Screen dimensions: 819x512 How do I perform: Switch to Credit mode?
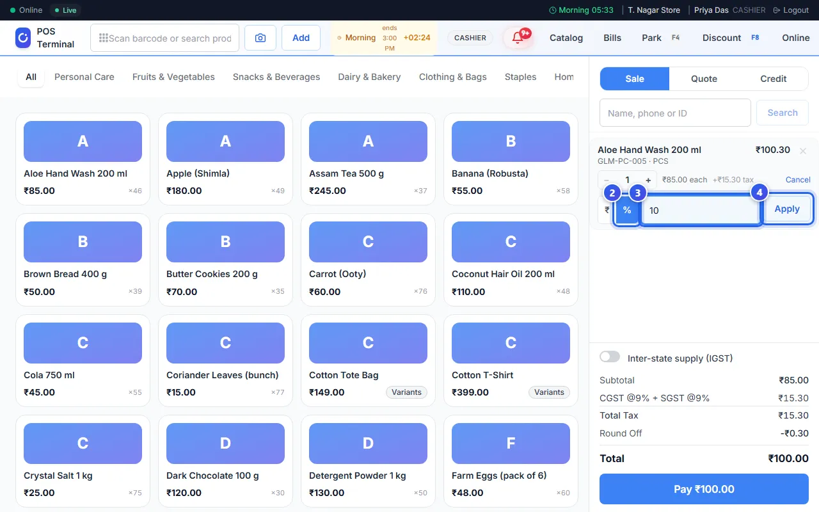point(774,79)
